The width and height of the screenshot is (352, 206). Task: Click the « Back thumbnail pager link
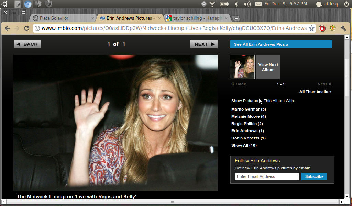pyautogui.click(x=239, y=84)
